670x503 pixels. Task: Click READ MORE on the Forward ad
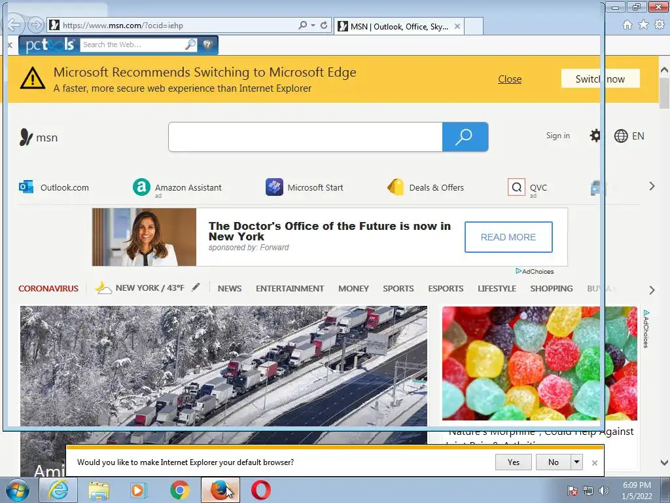tap(508, 237)
